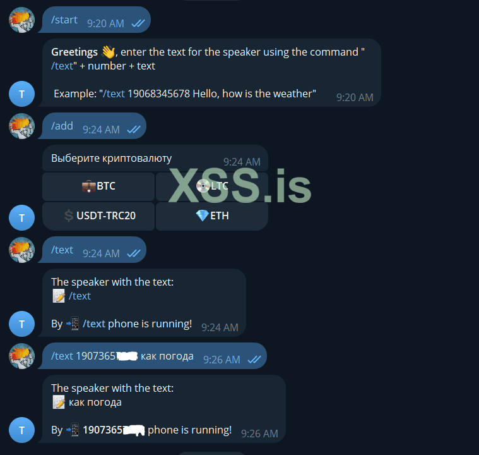The height and width of the screenshot is (455, 479).
Task: Click the /text link in the Example line
Action: pos(114,94)
